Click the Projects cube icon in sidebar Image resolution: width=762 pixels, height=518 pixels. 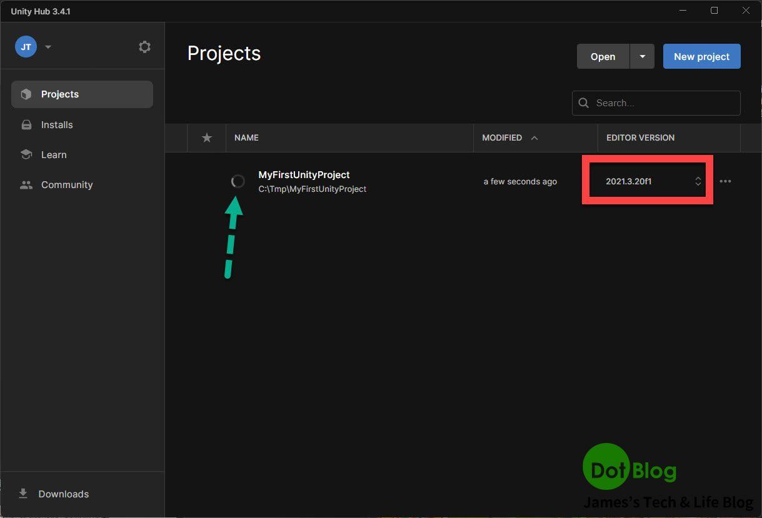pyautogui.click(x=26, y=94)
